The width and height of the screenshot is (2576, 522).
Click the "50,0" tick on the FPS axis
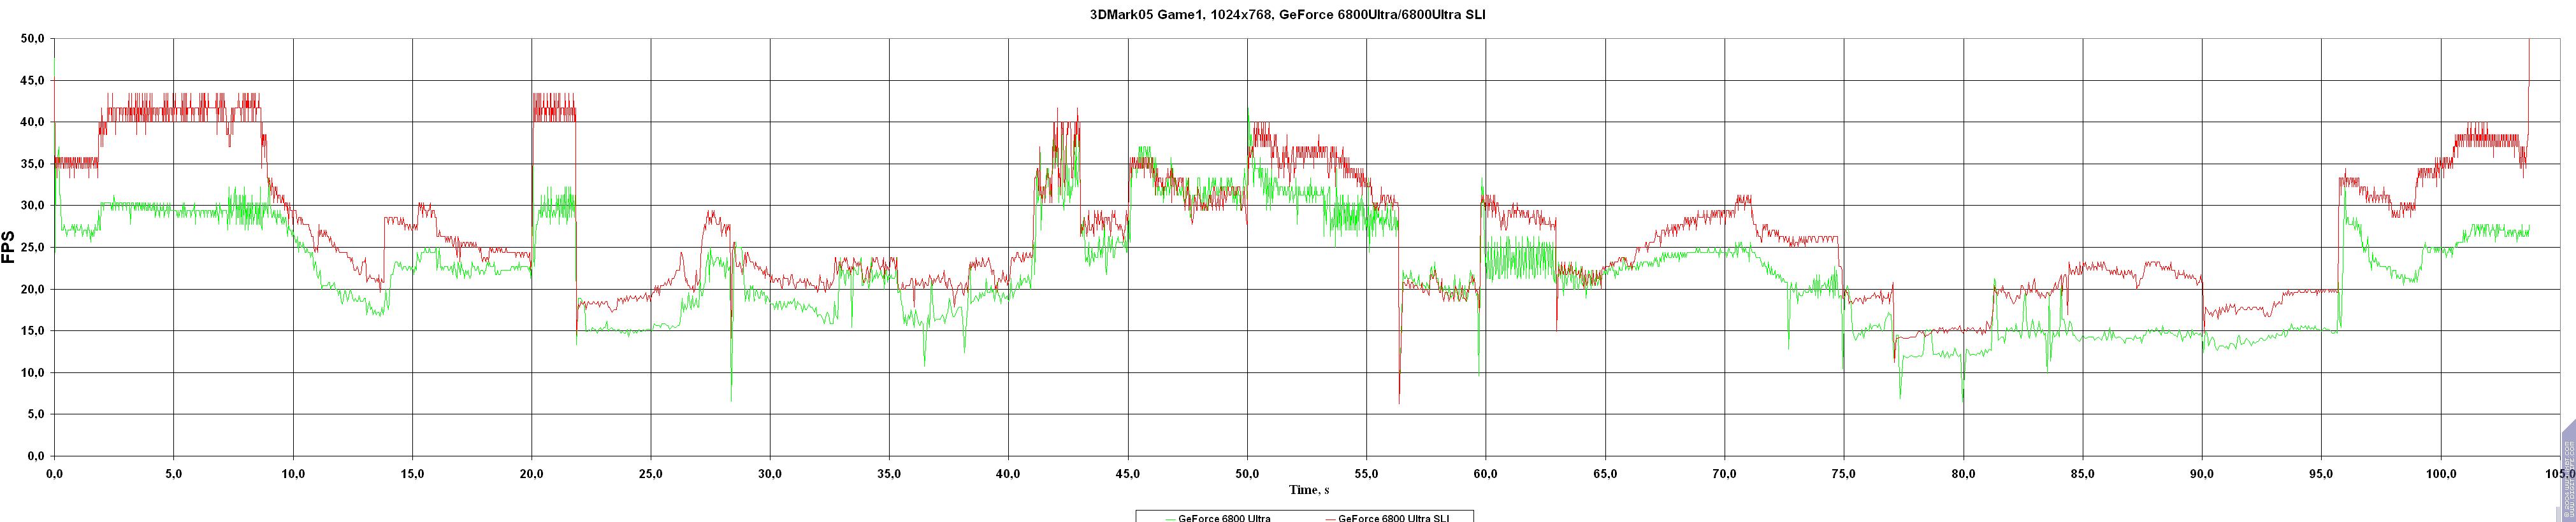[32, 39]
